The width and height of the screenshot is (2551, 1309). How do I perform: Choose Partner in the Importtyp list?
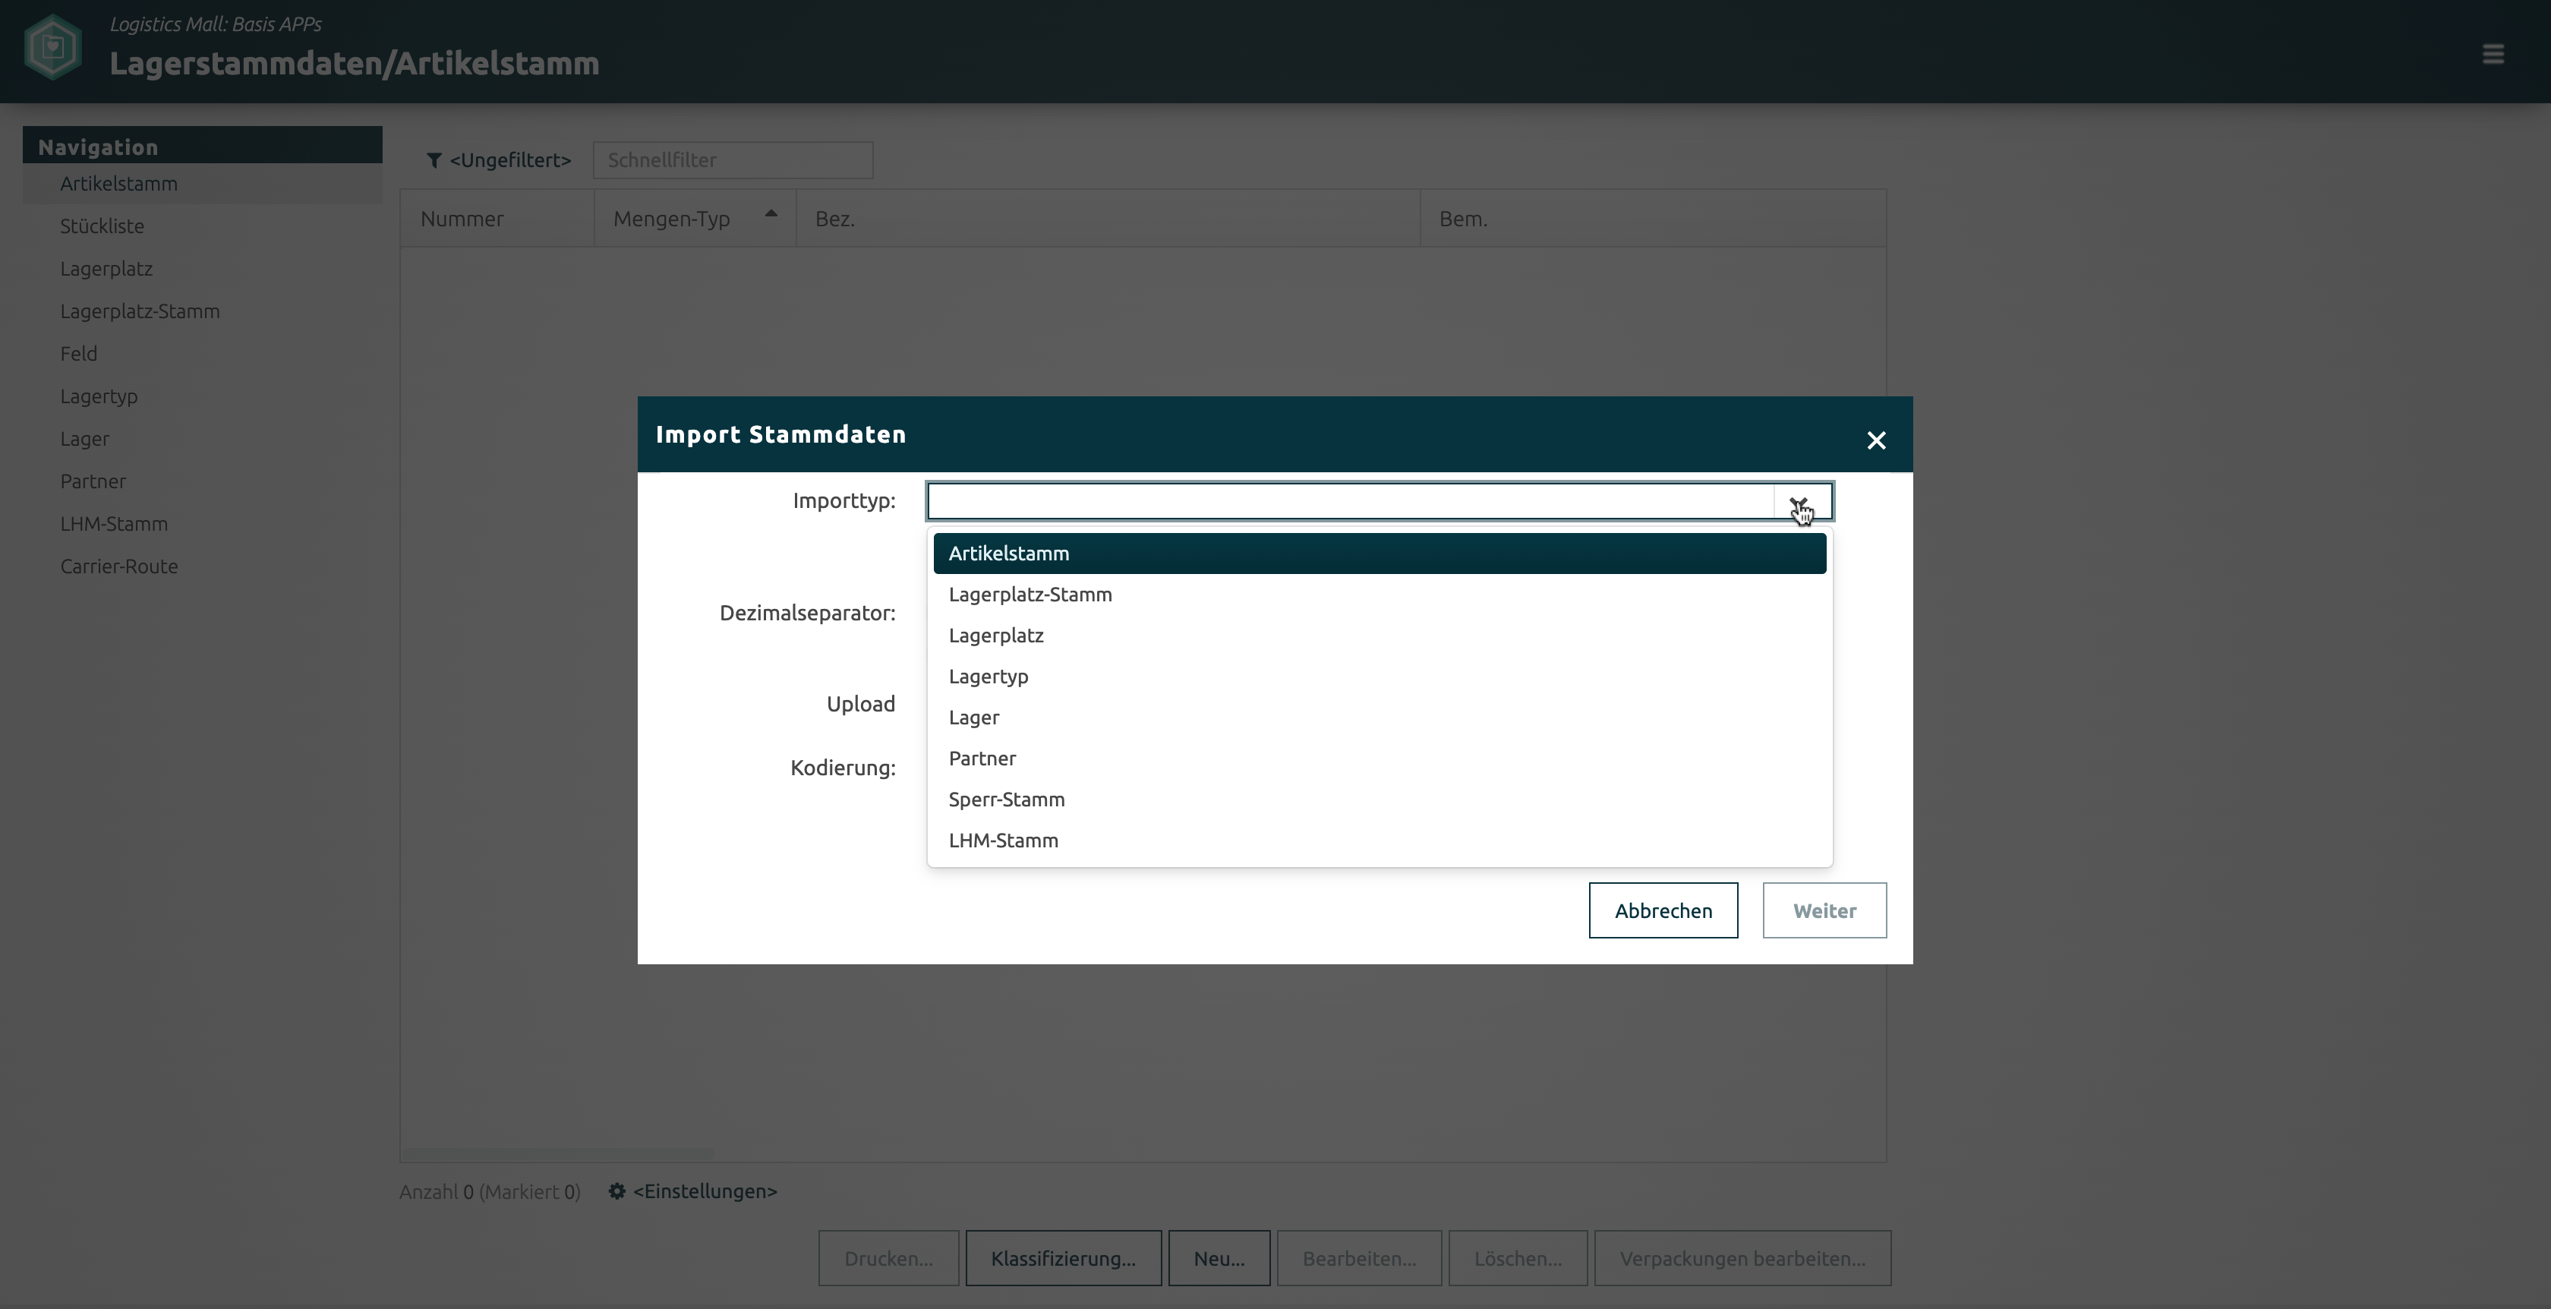(982, 759)
